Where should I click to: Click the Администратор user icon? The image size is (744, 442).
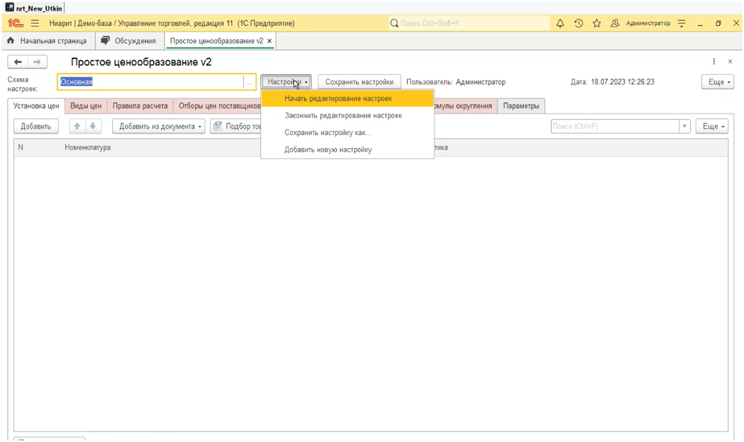tap(615, 23)
